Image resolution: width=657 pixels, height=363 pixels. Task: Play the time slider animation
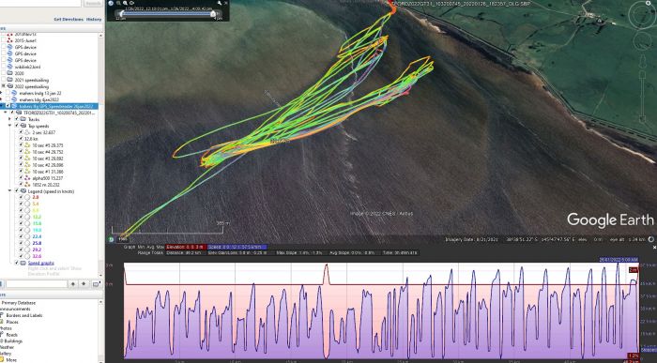(111, 3)
